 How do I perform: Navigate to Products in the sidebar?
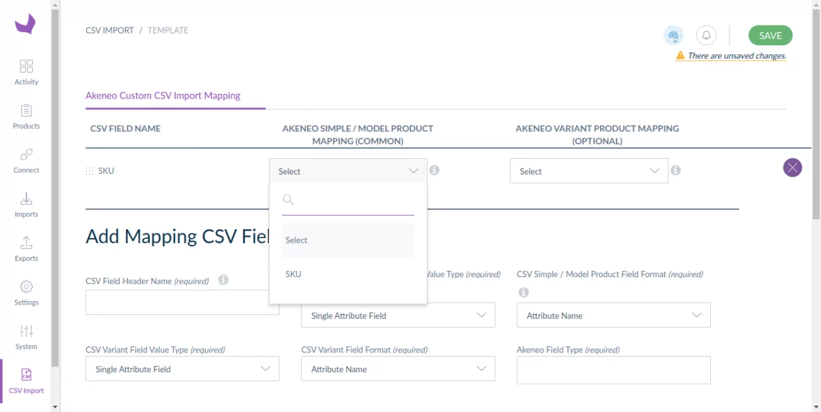point(26,116)
